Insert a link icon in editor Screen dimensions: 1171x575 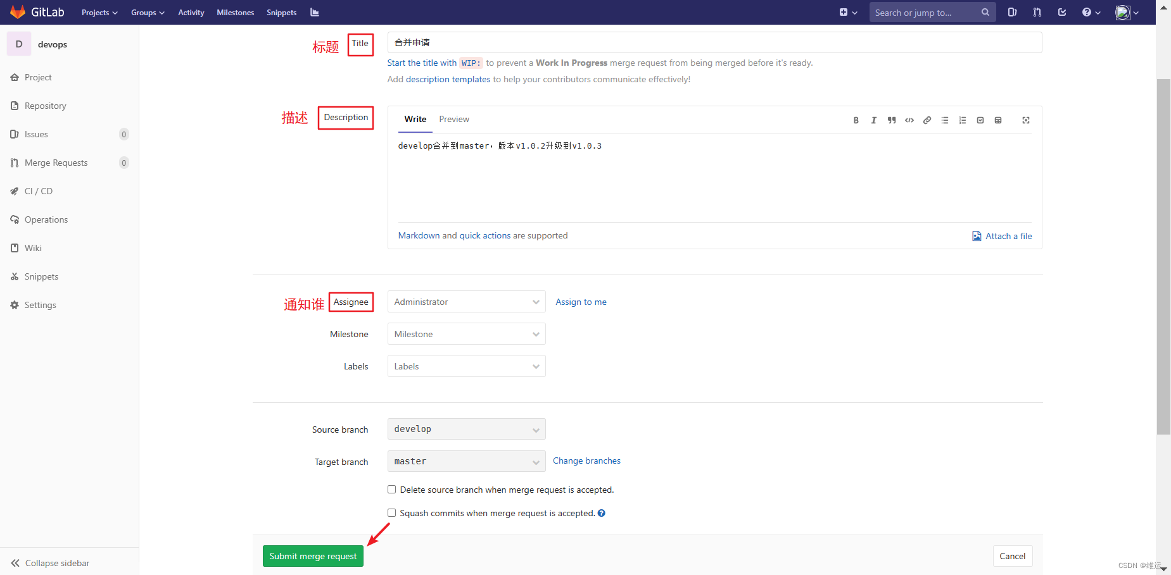927,120
